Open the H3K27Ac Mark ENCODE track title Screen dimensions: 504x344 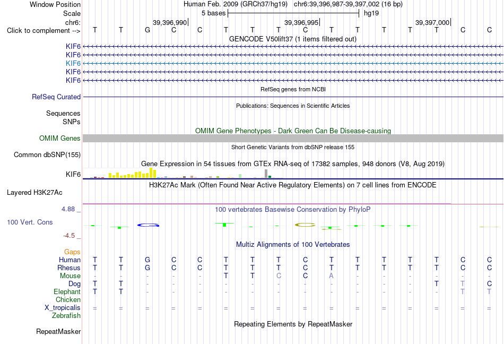pyautogui.click(x=293, y=185)
